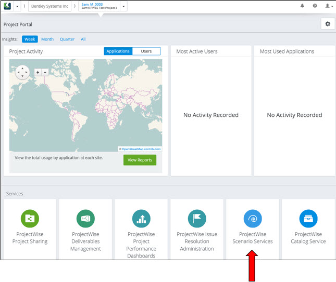Image resolution: width=336 pixels, height=282 pixels.
Task: Click the Services section heading
Action: point(15,194)
